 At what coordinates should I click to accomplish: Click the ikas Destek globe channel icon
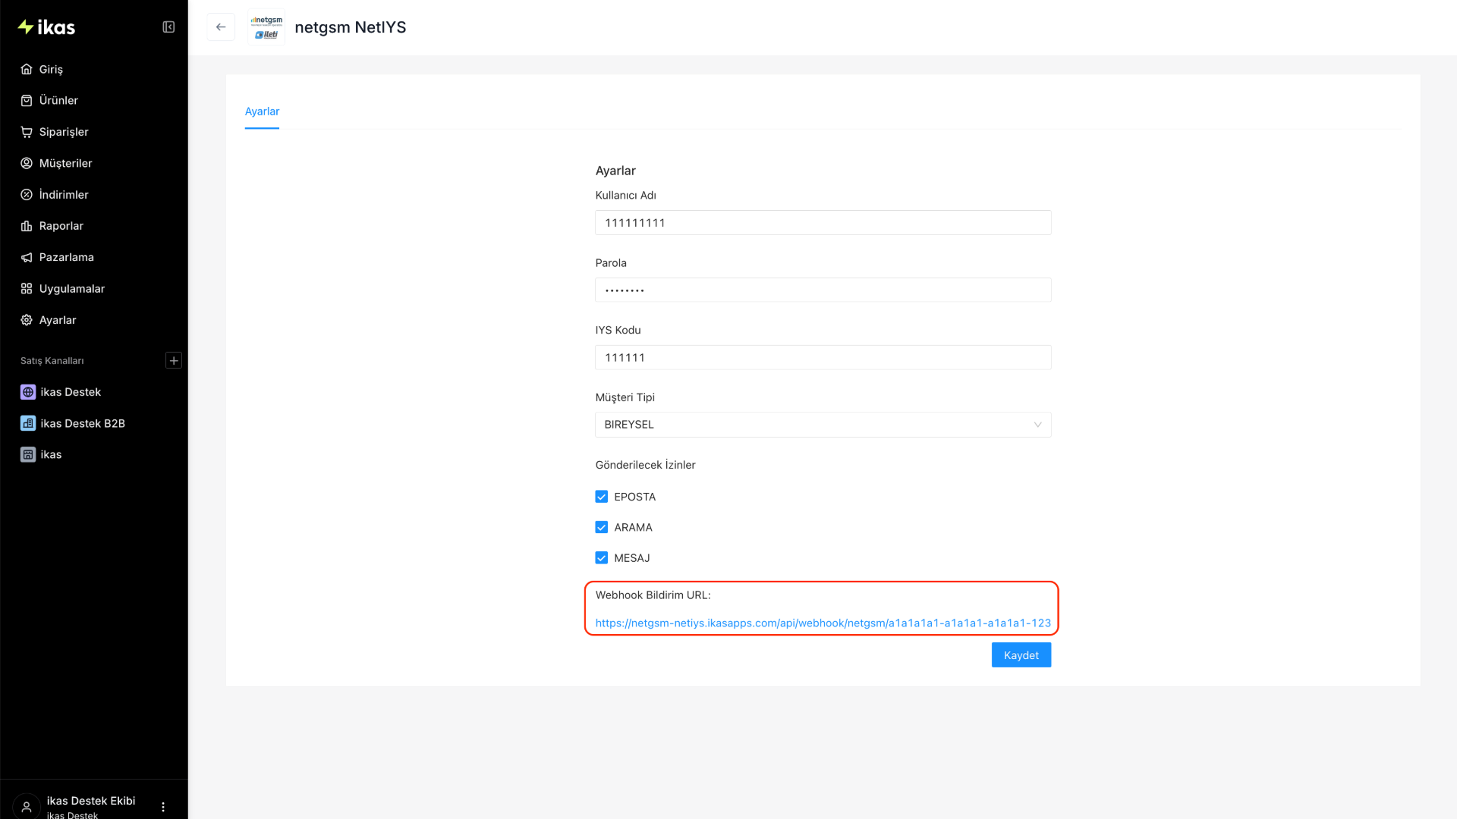[28, 392]
